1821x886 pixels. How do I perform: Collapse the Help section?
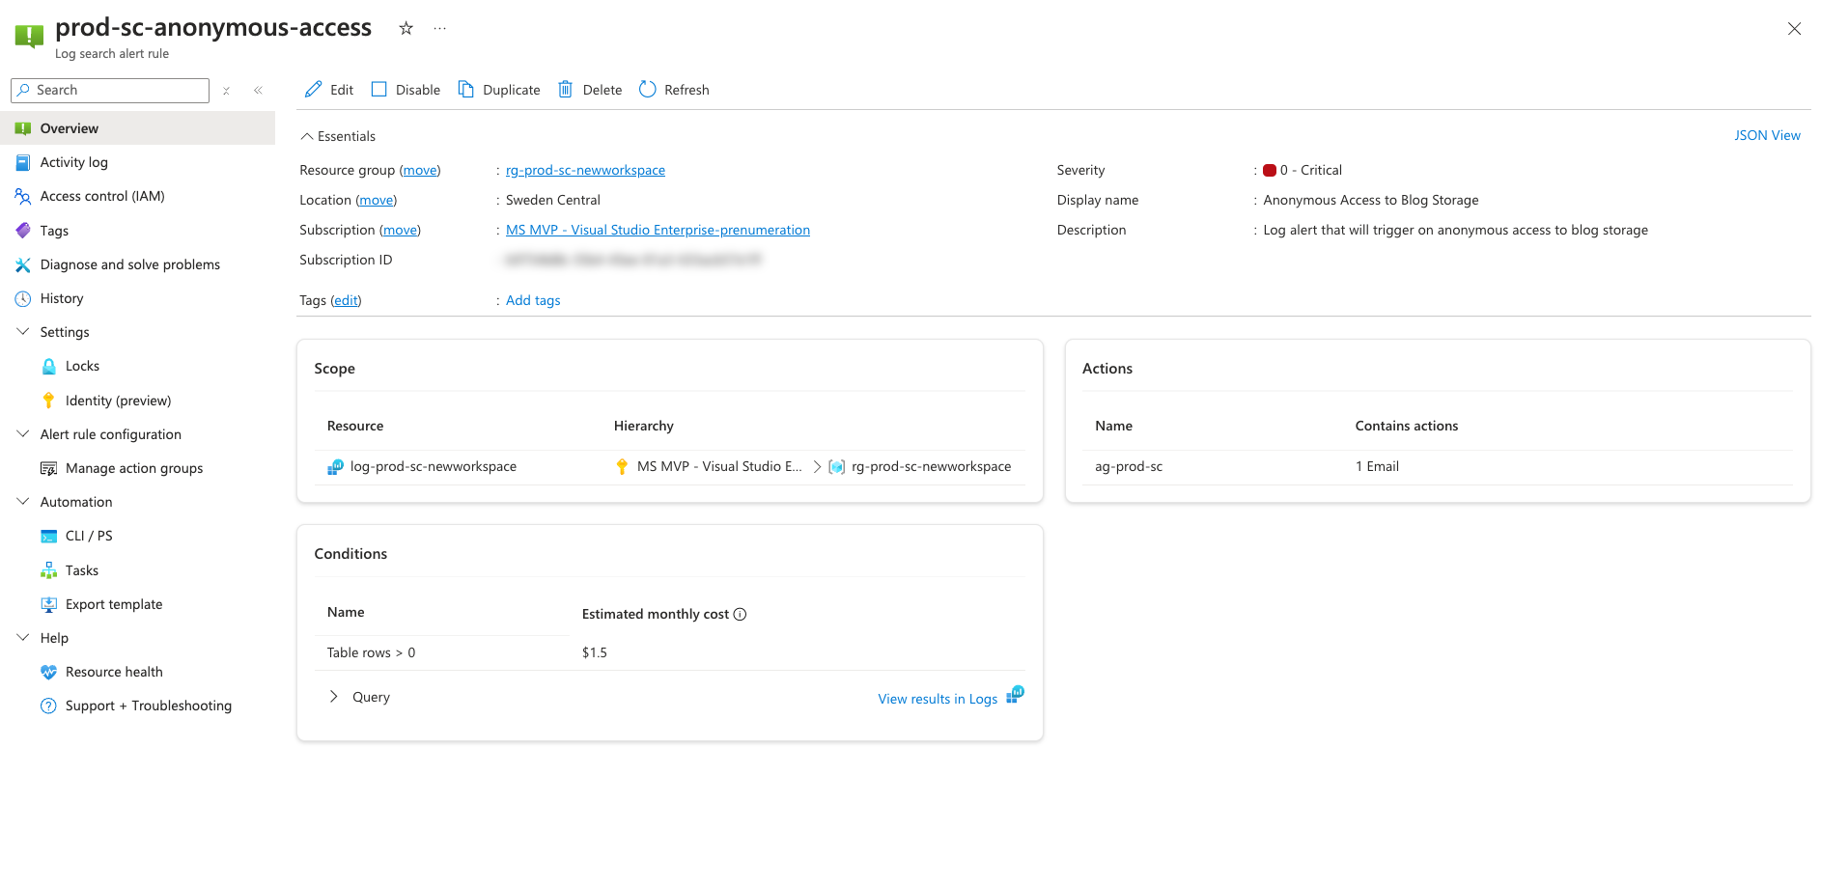coord(23,637)
